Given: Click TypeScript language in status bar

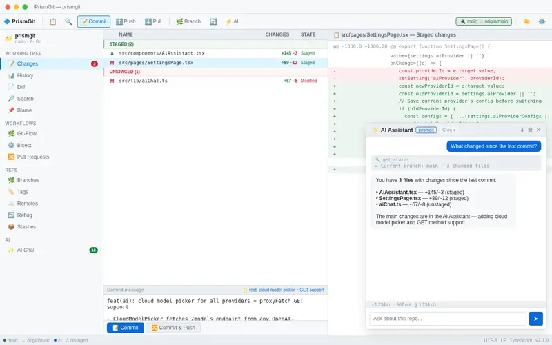Looking at the screenshot, I should pyautogui.click(x=521, y=340).
